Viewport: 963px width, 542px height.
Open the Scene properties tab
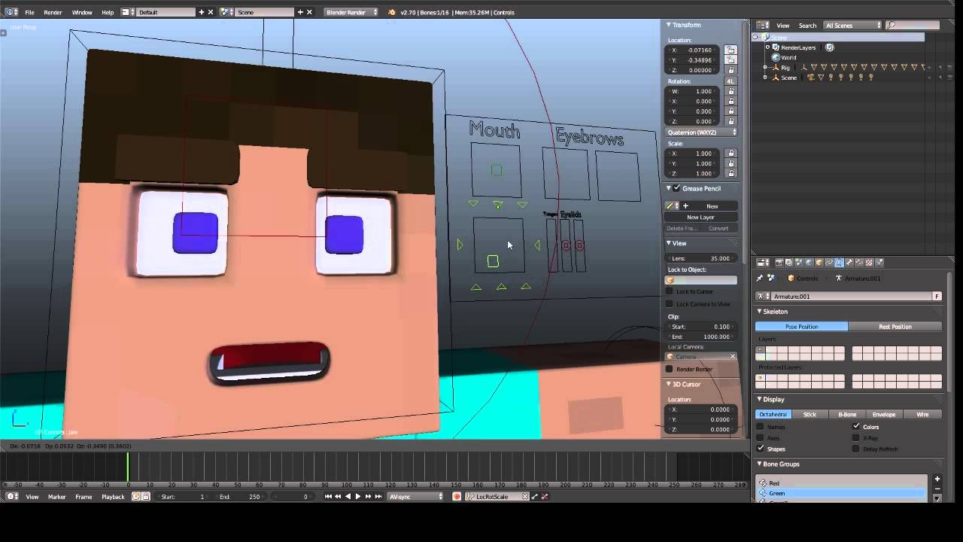click(798, 263)
